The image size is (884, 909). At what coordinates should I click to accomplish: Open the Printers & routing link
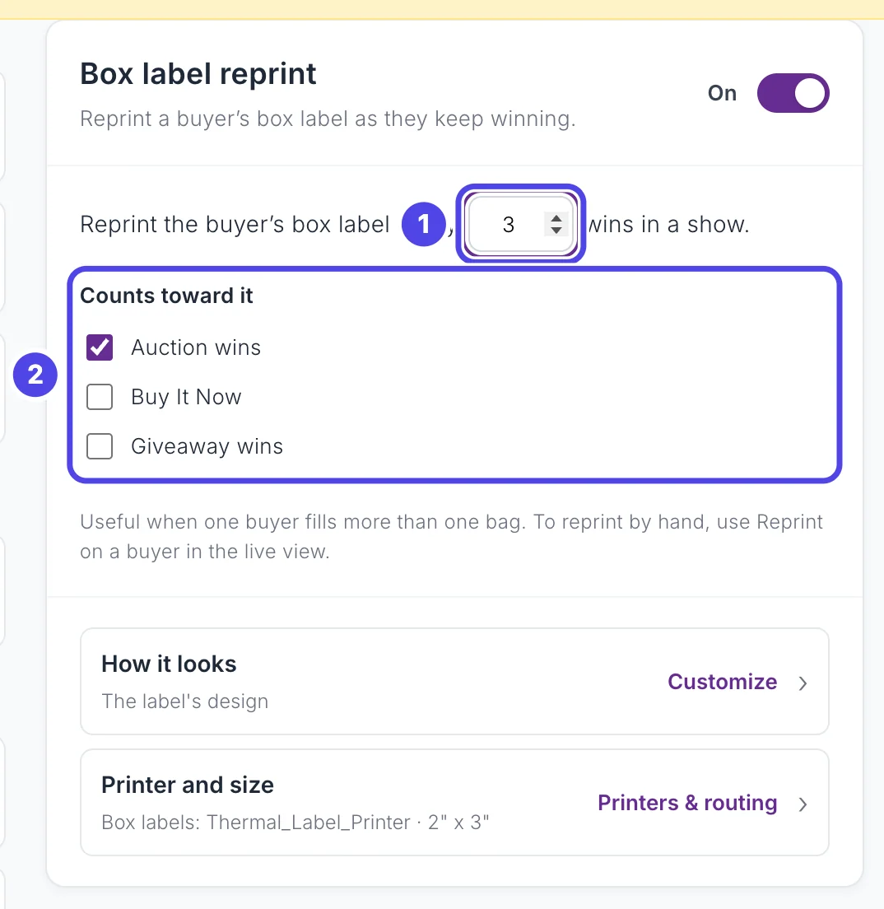[x=687, y=803]
